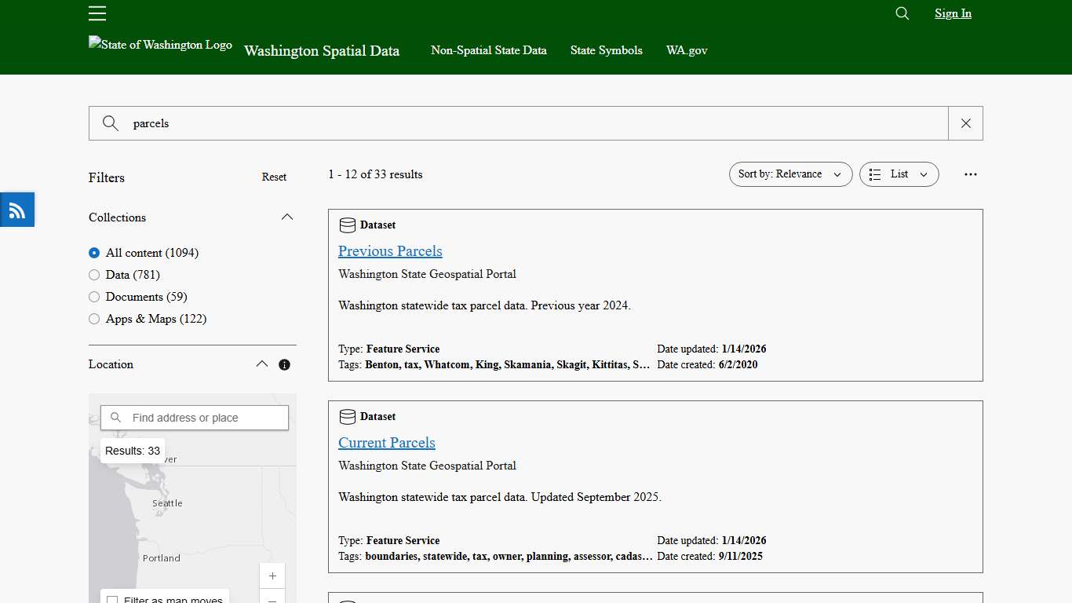Click the Dataset icon on Previous Parcels card
The image size is (1072, 603).
[x=347, y=225]
